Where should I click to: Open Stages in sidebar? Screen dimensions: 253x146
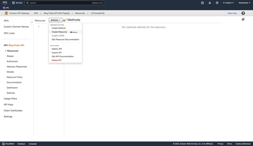(10, 56)
